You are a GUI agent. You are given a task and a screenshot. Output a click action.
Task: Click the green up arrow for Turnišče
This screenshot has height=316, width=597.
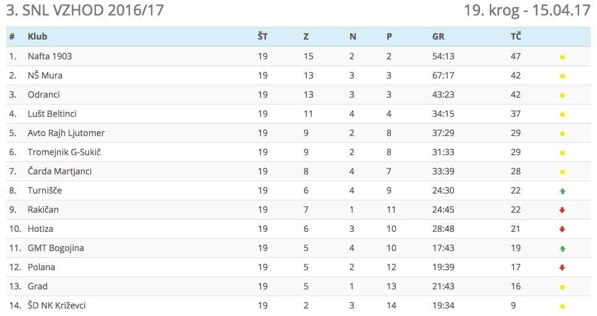tap(562, 191)
